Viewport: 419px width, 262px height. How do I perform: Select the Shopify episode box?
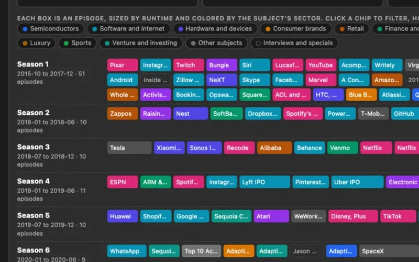[156, 216]
